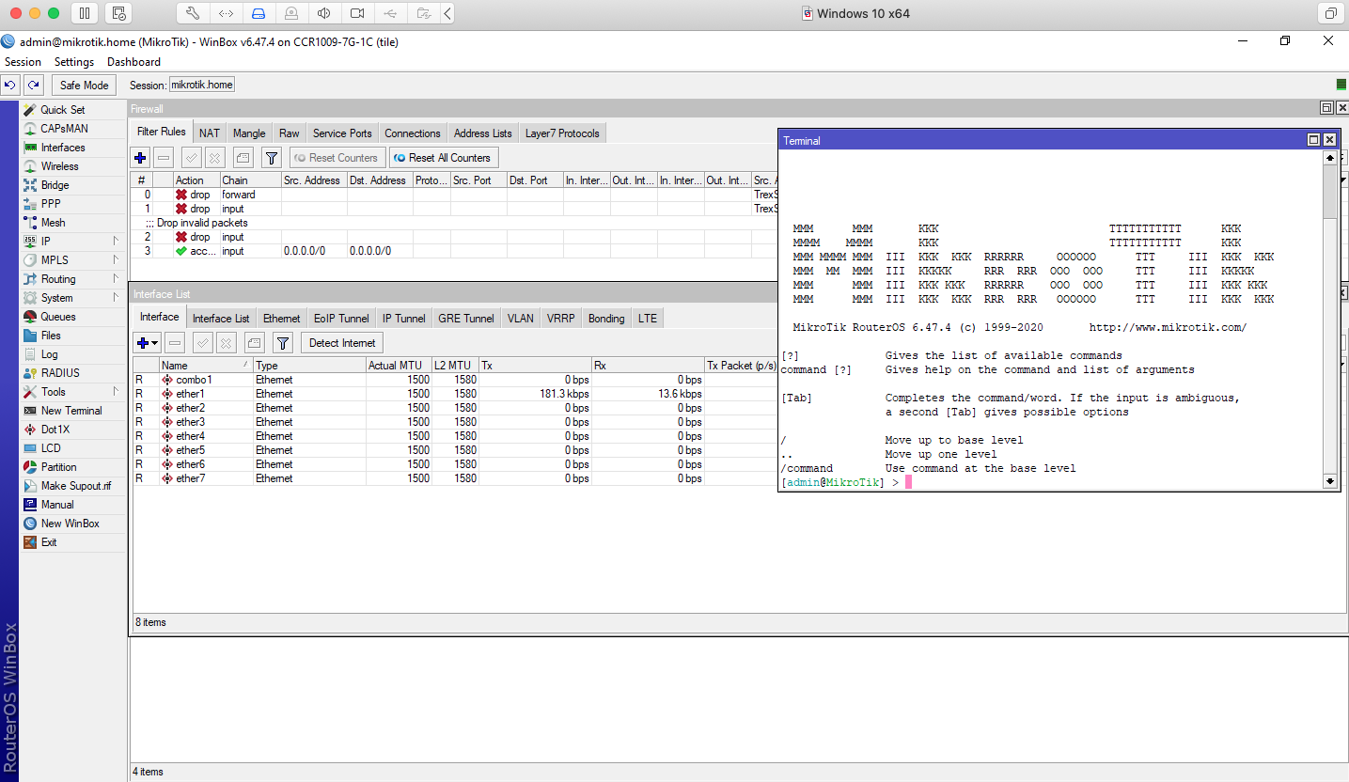The image size is (1349, 782).
Task: Click the Interface List disable X button
Action: 227,343
